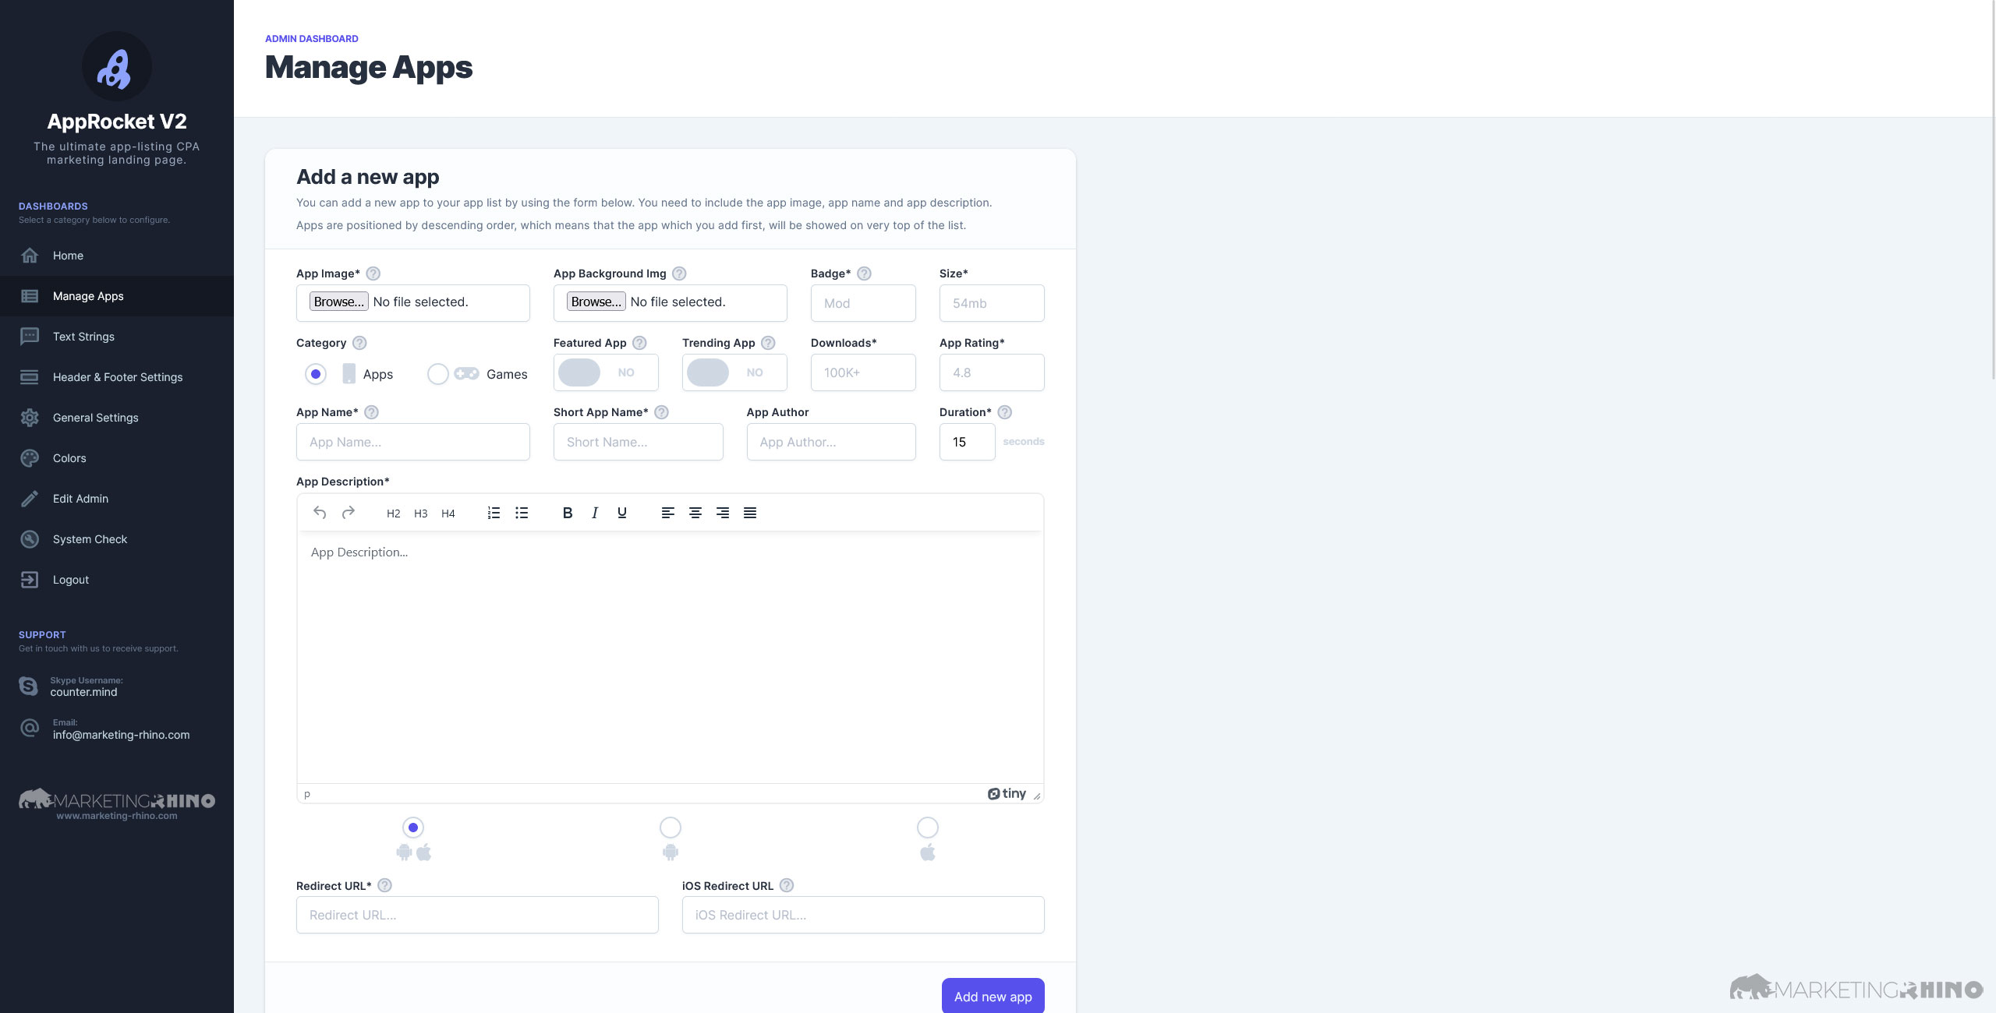Image resolution: width=1996 pixels, height=1013 pixels.
Task: Open the Colors palette icon
Action: 30,457
